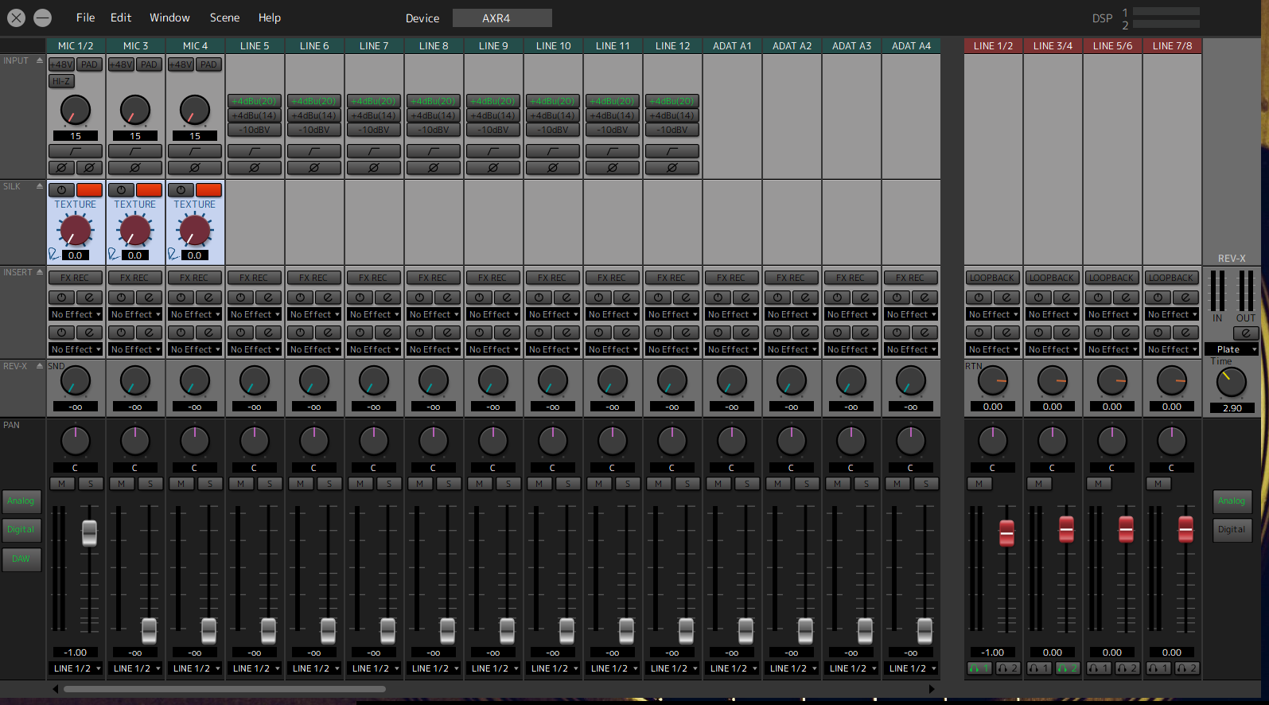Power on second insert effect of MIC 3
Screen dimensions: 1269x705
click(121, 333)
